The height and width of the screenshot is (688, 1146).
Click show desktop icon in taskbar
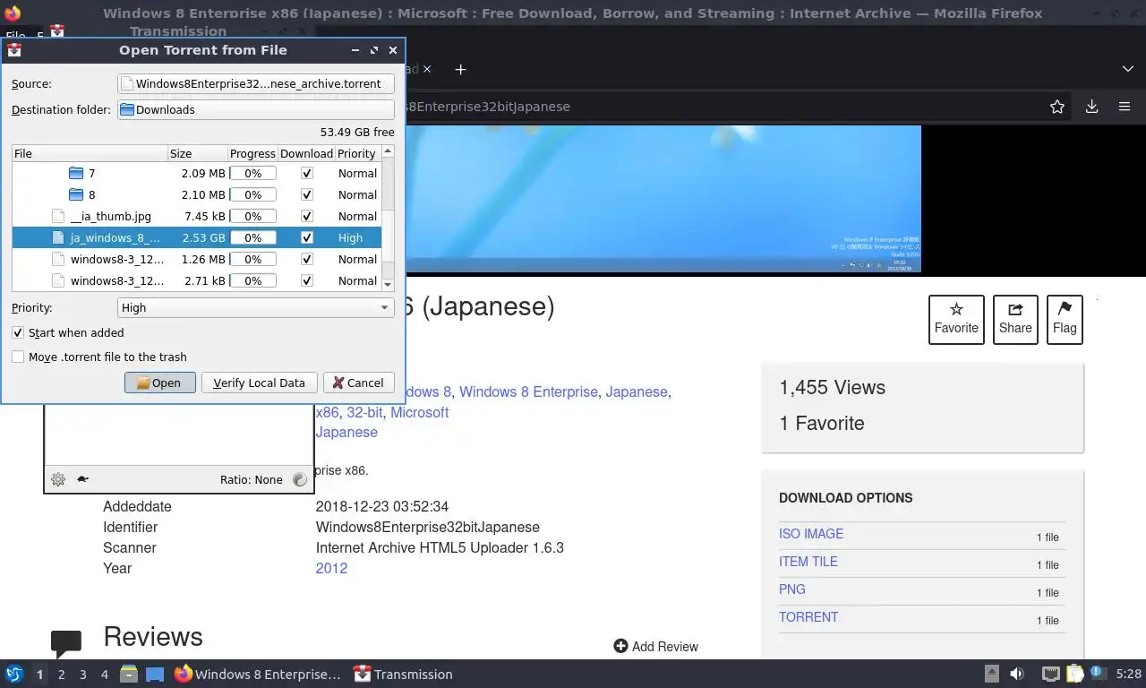[x=155, y=674]
